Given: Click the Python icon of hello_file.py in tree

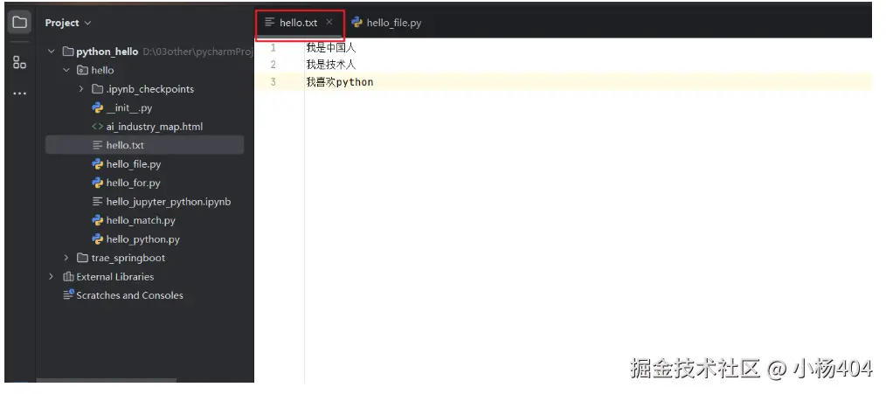Looking at the screenshot, I should 97,164.
